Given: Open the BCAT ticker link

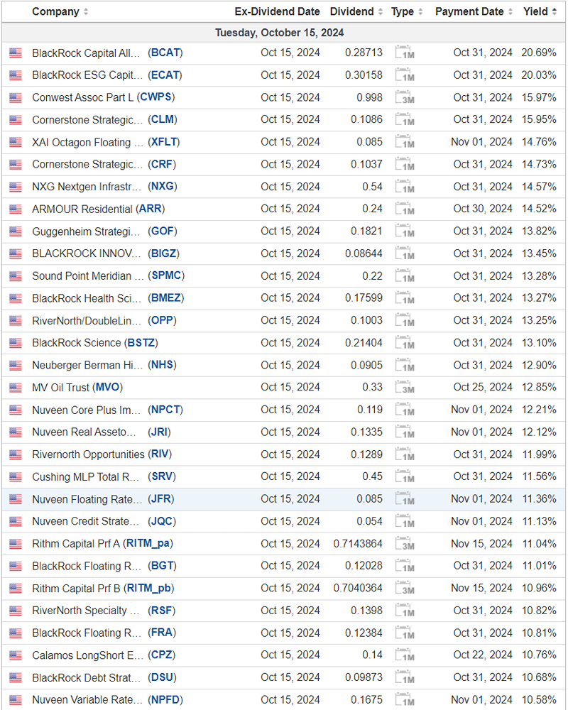Looking at the screenshot, I should [165, 53].
